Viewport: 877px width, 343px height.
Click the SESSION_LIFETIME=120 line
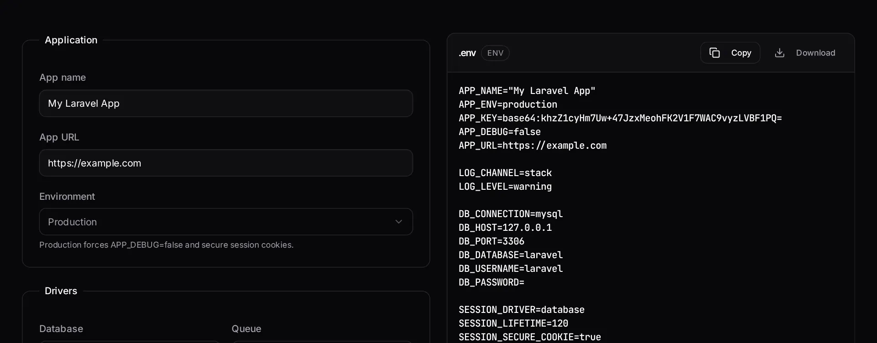(513, 323)
